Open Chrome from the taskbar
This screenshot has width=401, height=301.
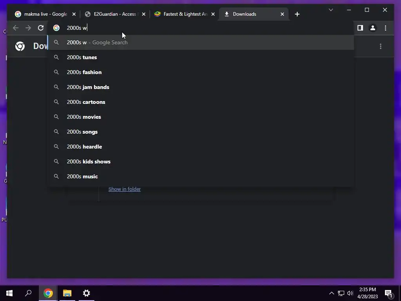(x=48, y=293)
